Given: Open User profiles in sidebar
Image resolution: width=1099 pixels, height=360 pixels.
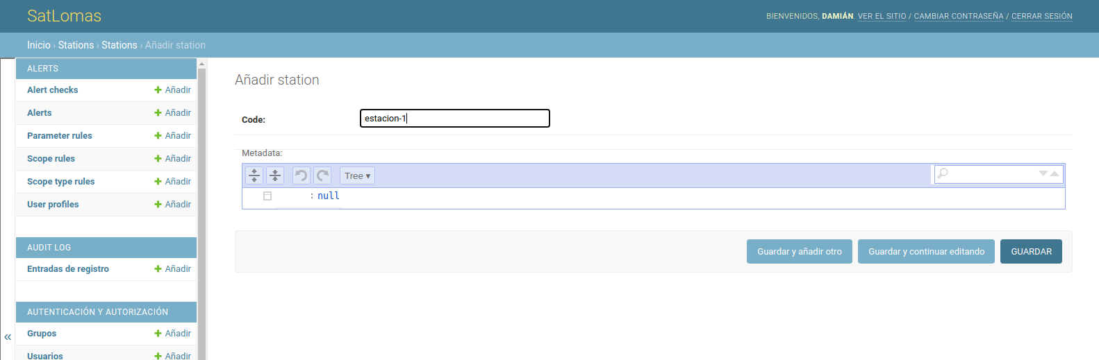Looking at the screenshot, I should click(x=53, y=205).
